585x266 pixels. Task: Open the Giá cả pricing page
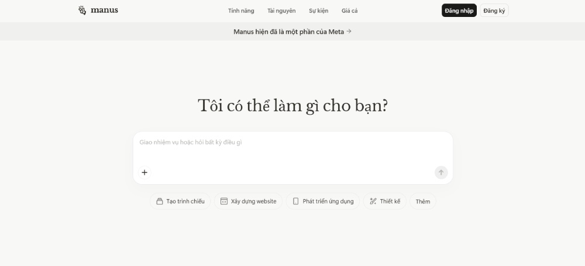(x=350, y=11)
